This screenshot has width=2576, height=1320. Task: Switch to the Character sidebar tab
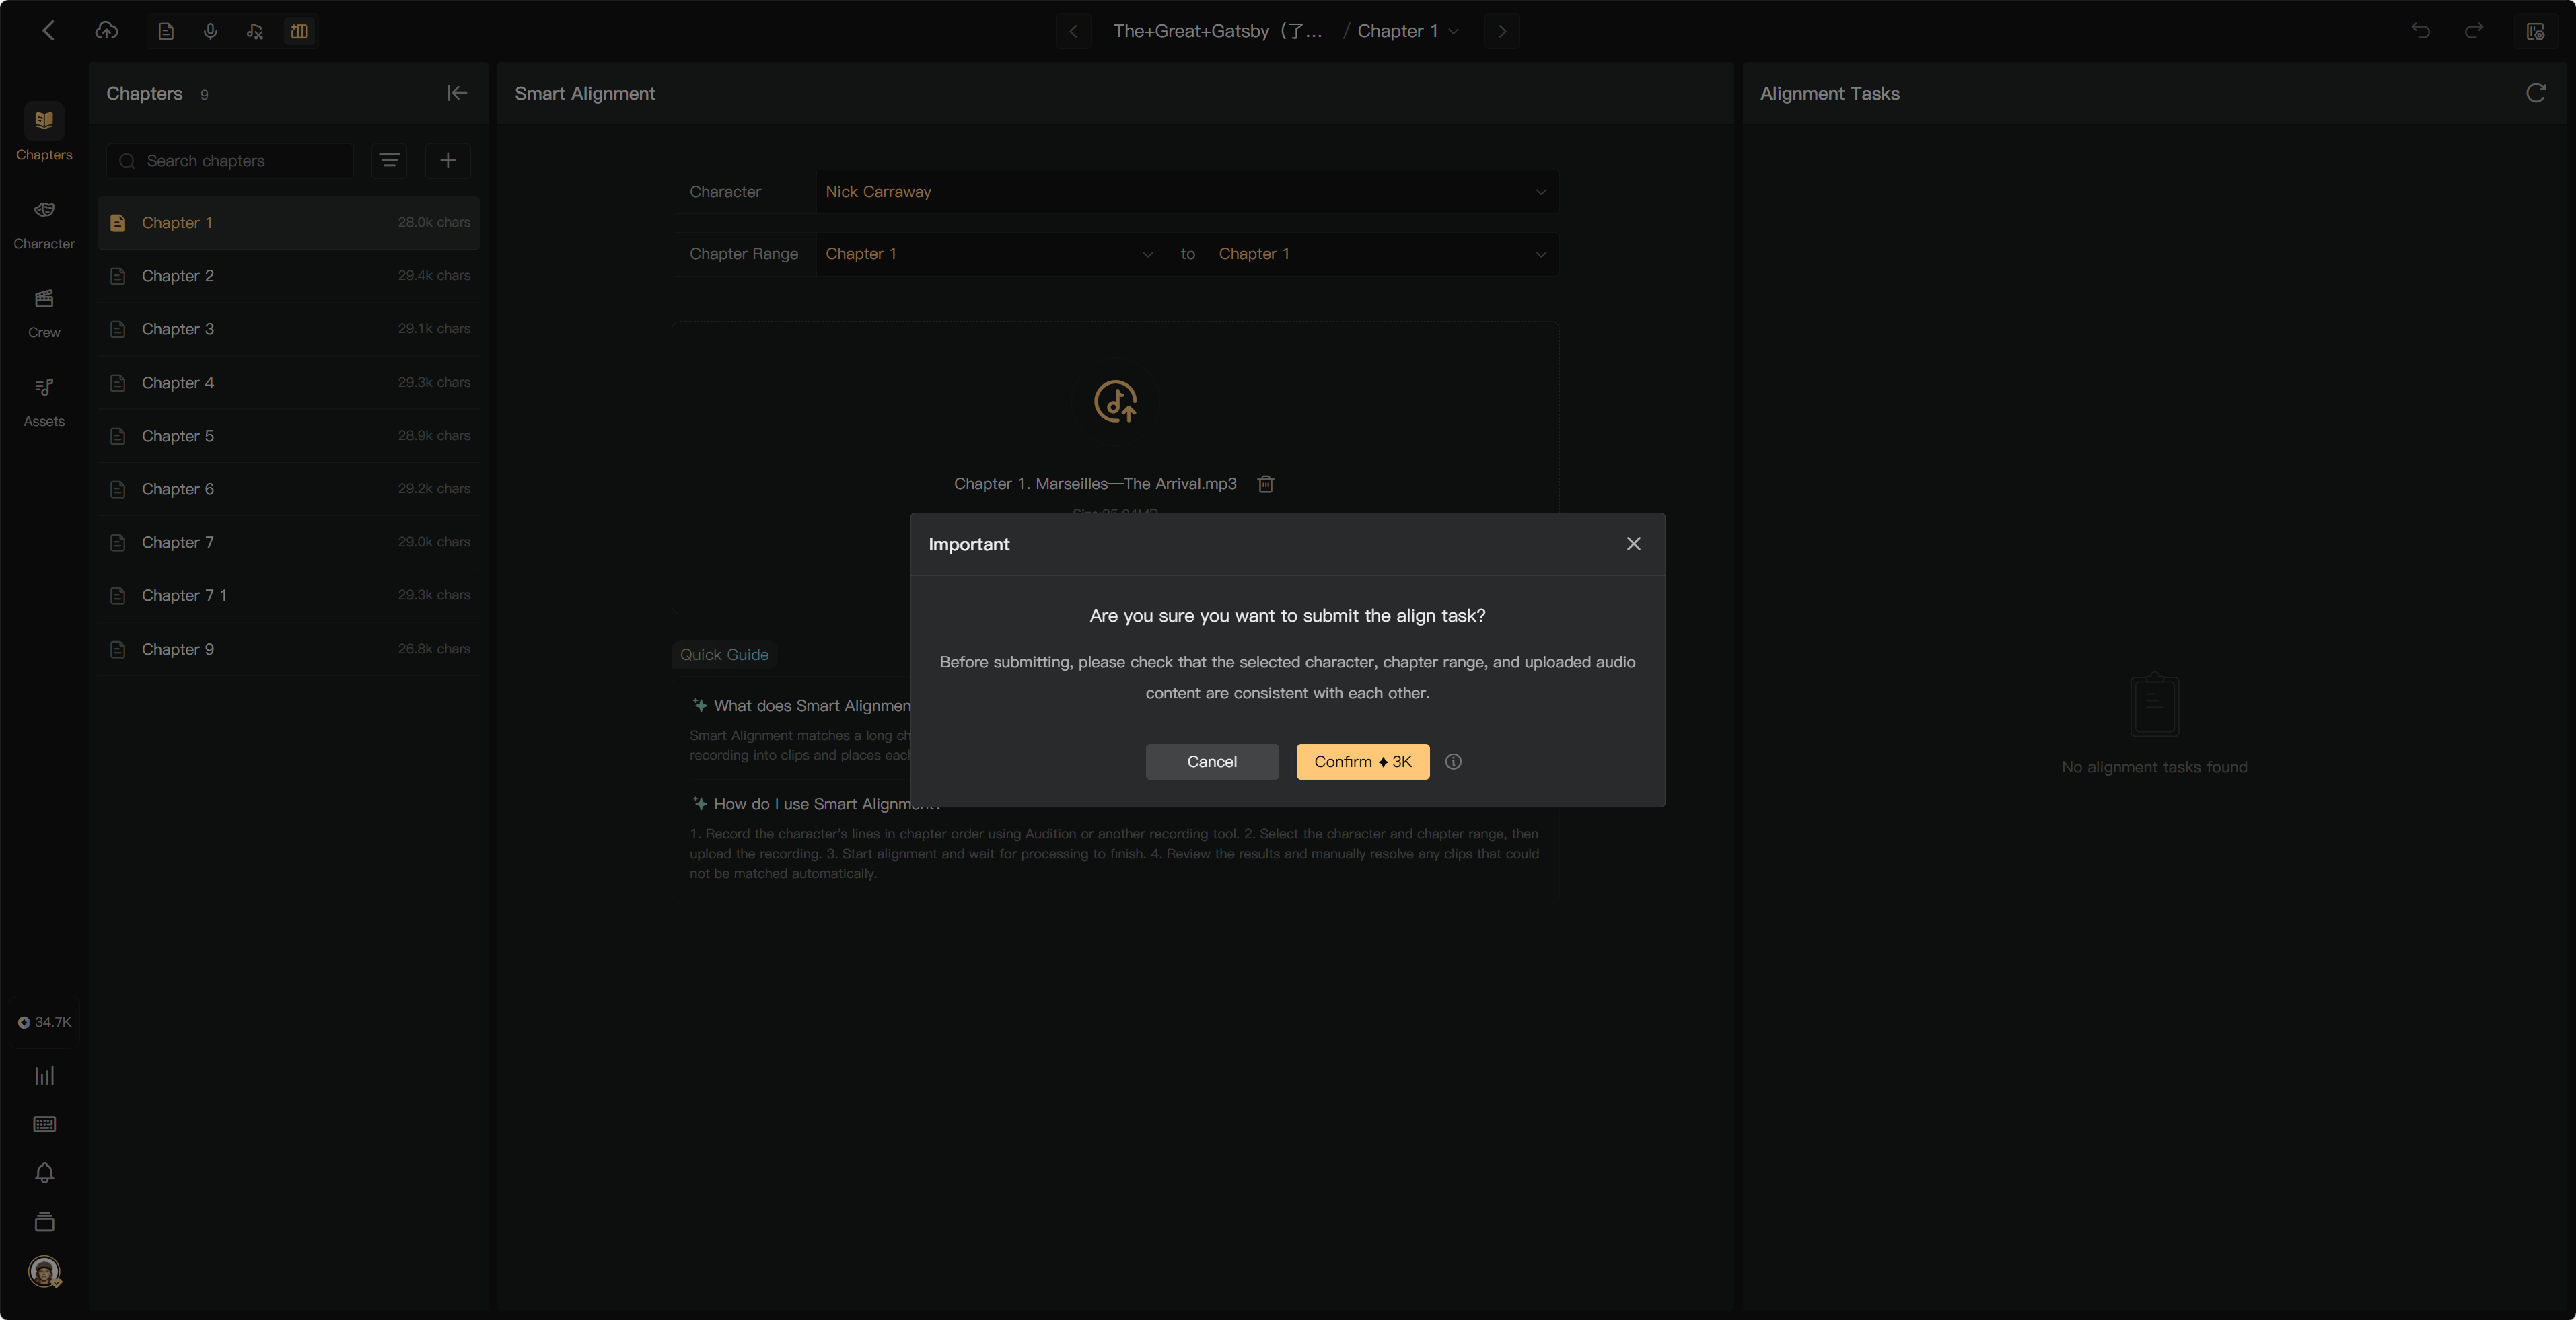[x=44, y=225]
